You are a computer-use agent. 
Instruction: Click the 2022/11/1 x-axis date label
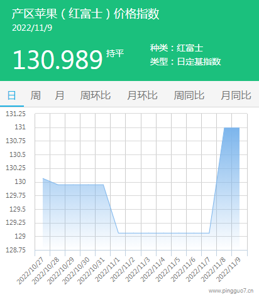[x=107, y=270]
